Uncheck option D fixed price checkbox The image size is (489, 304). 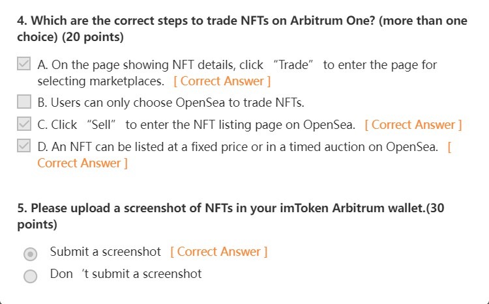pos(24,146)
